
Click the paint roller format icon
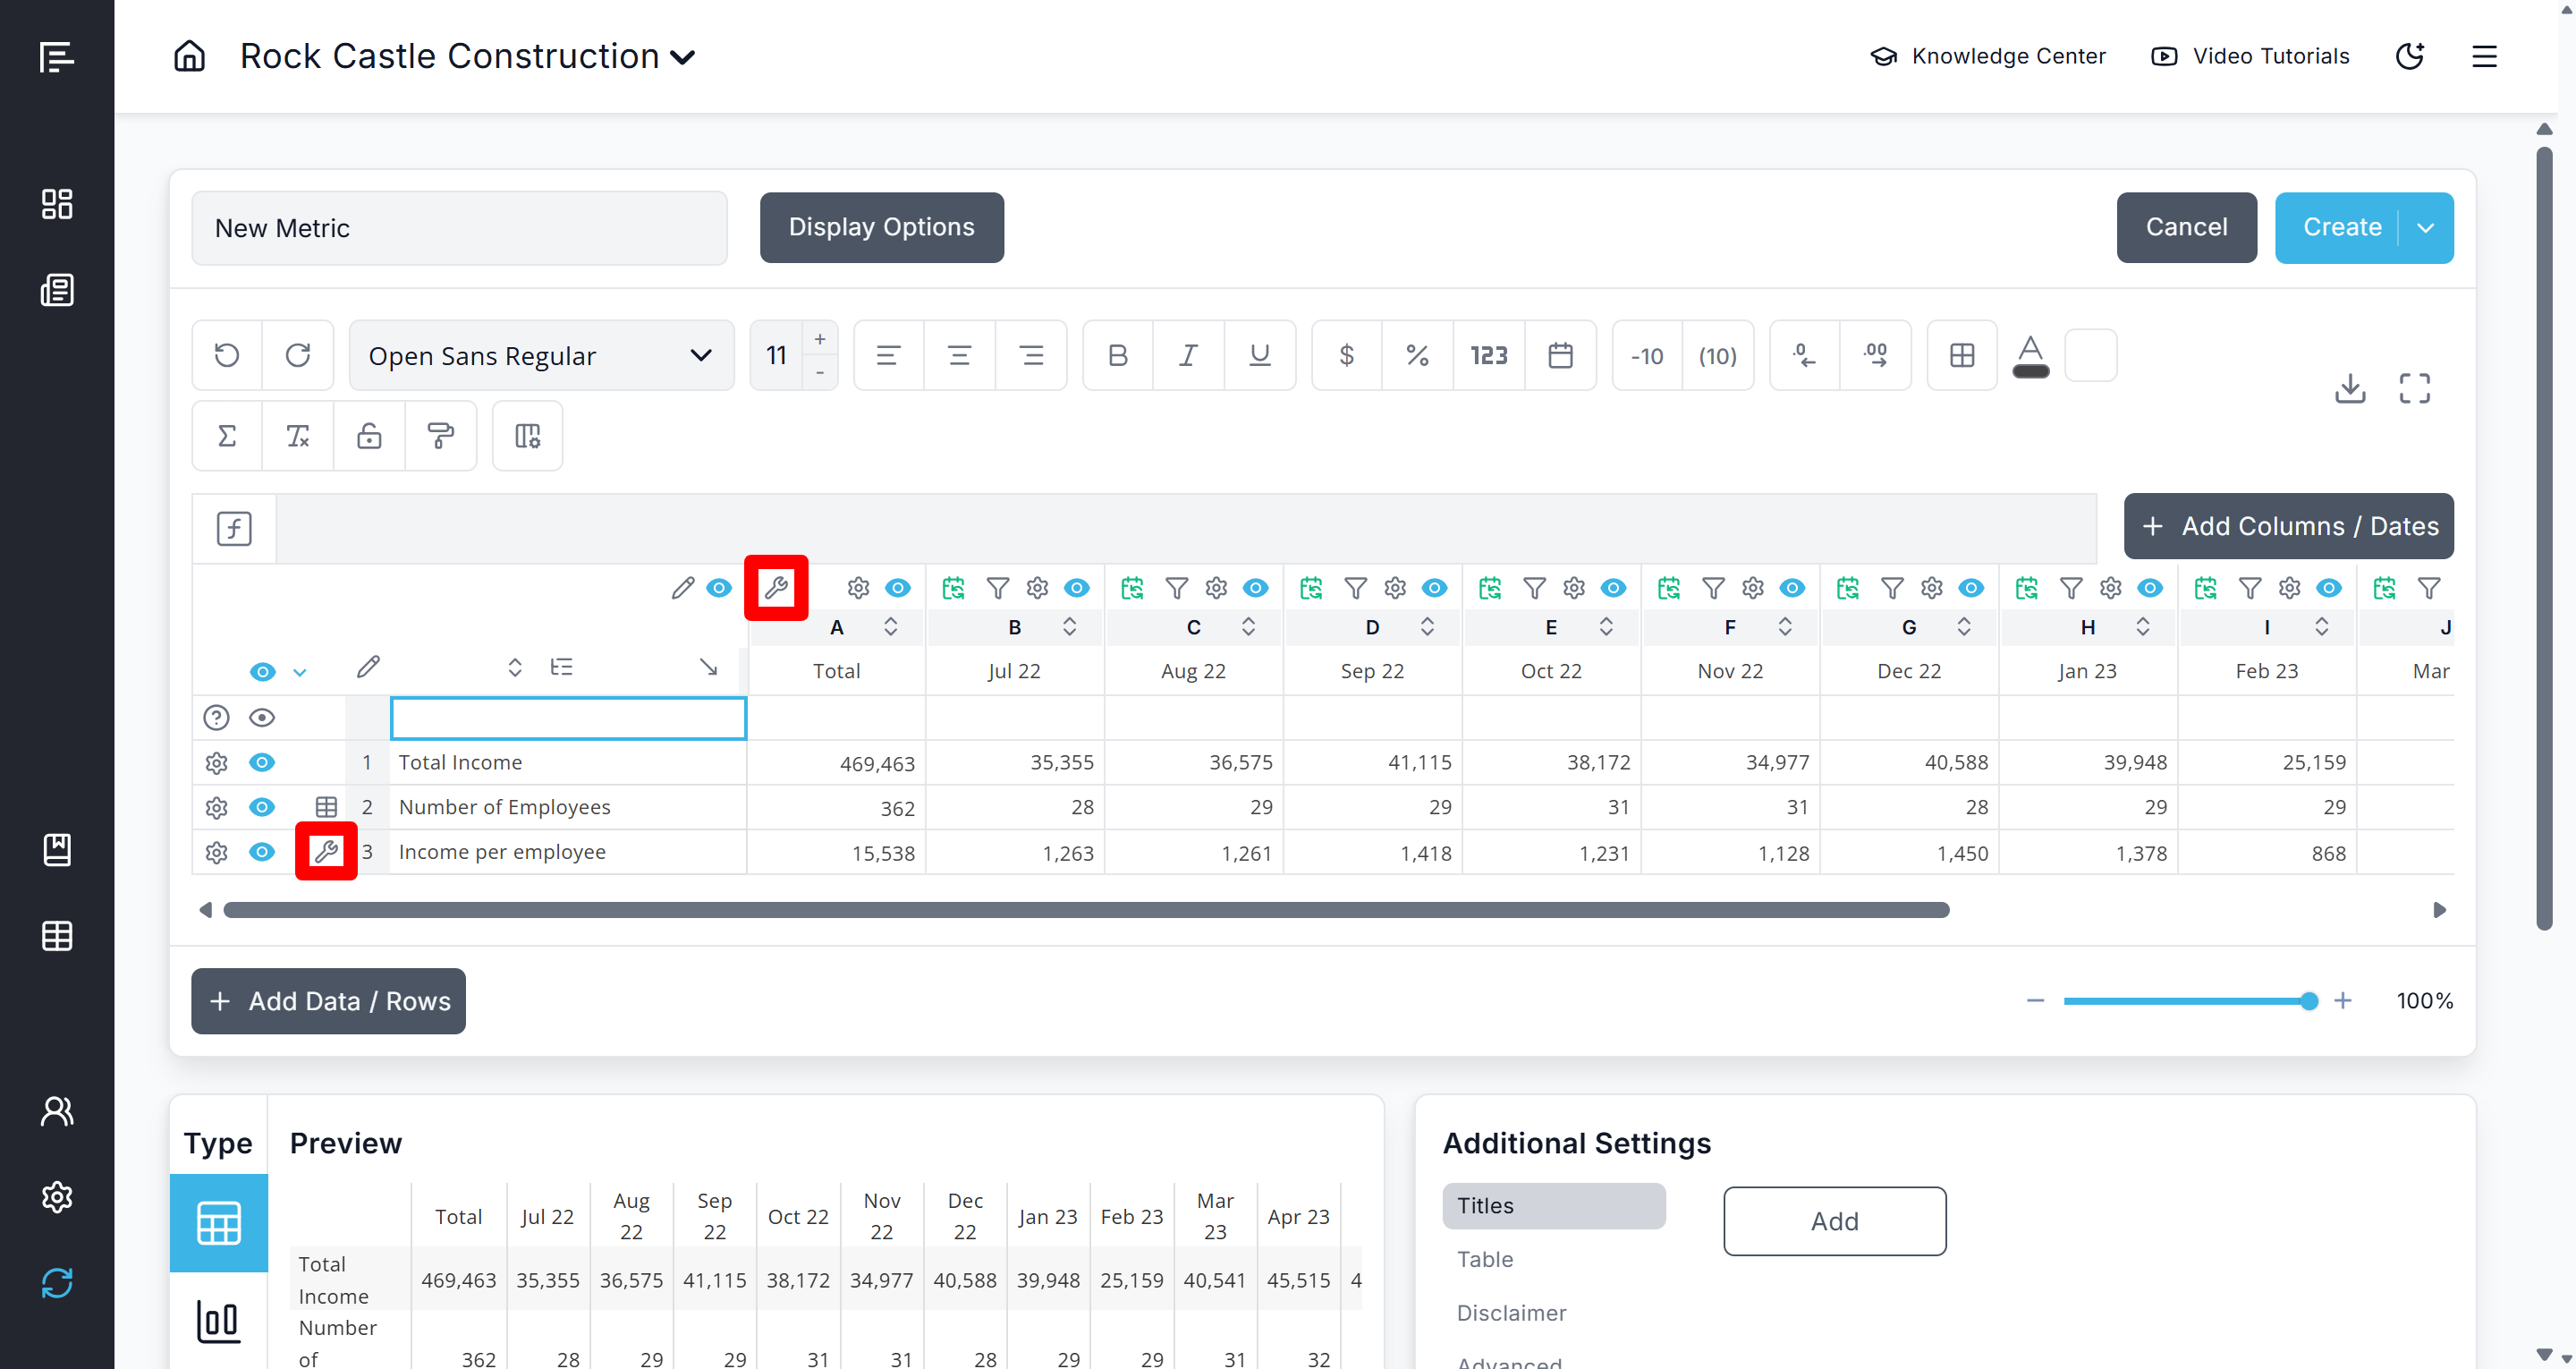440,437
